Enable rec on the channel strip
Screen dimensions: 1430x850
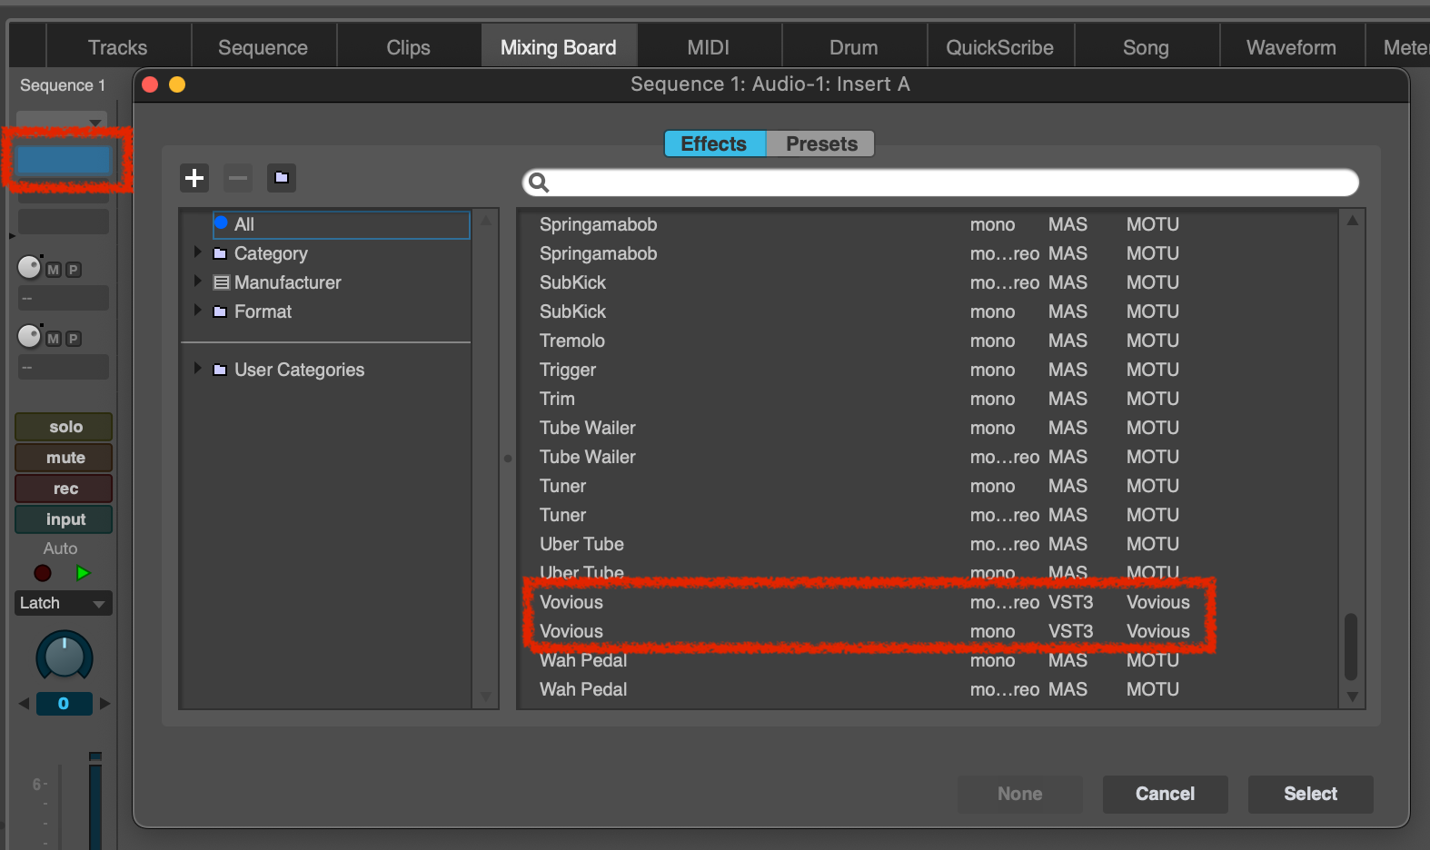65,489
